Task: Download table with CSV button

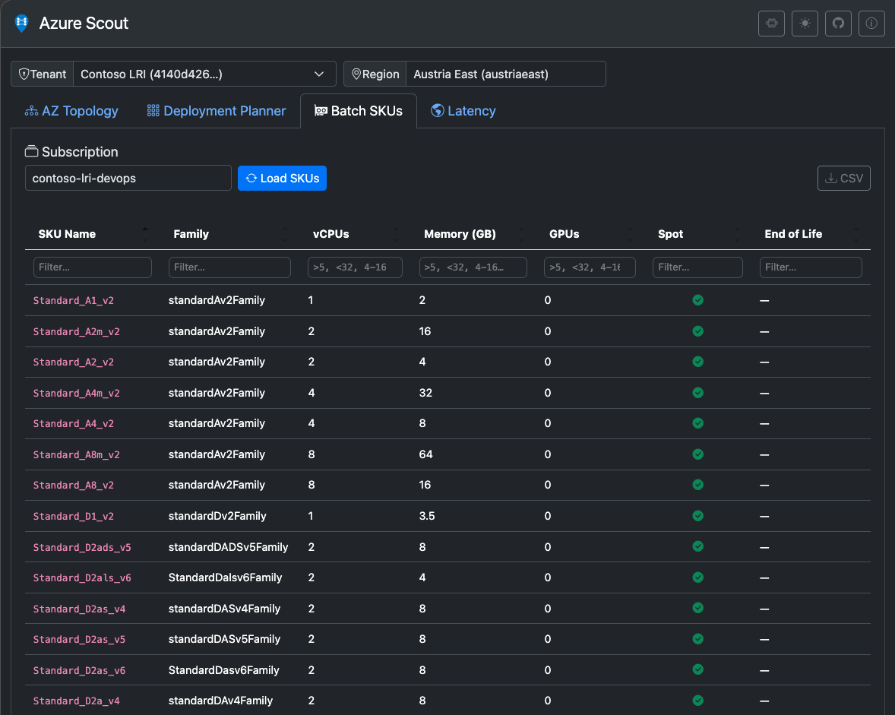Action: pyautogui.click(x=843, y=178)
